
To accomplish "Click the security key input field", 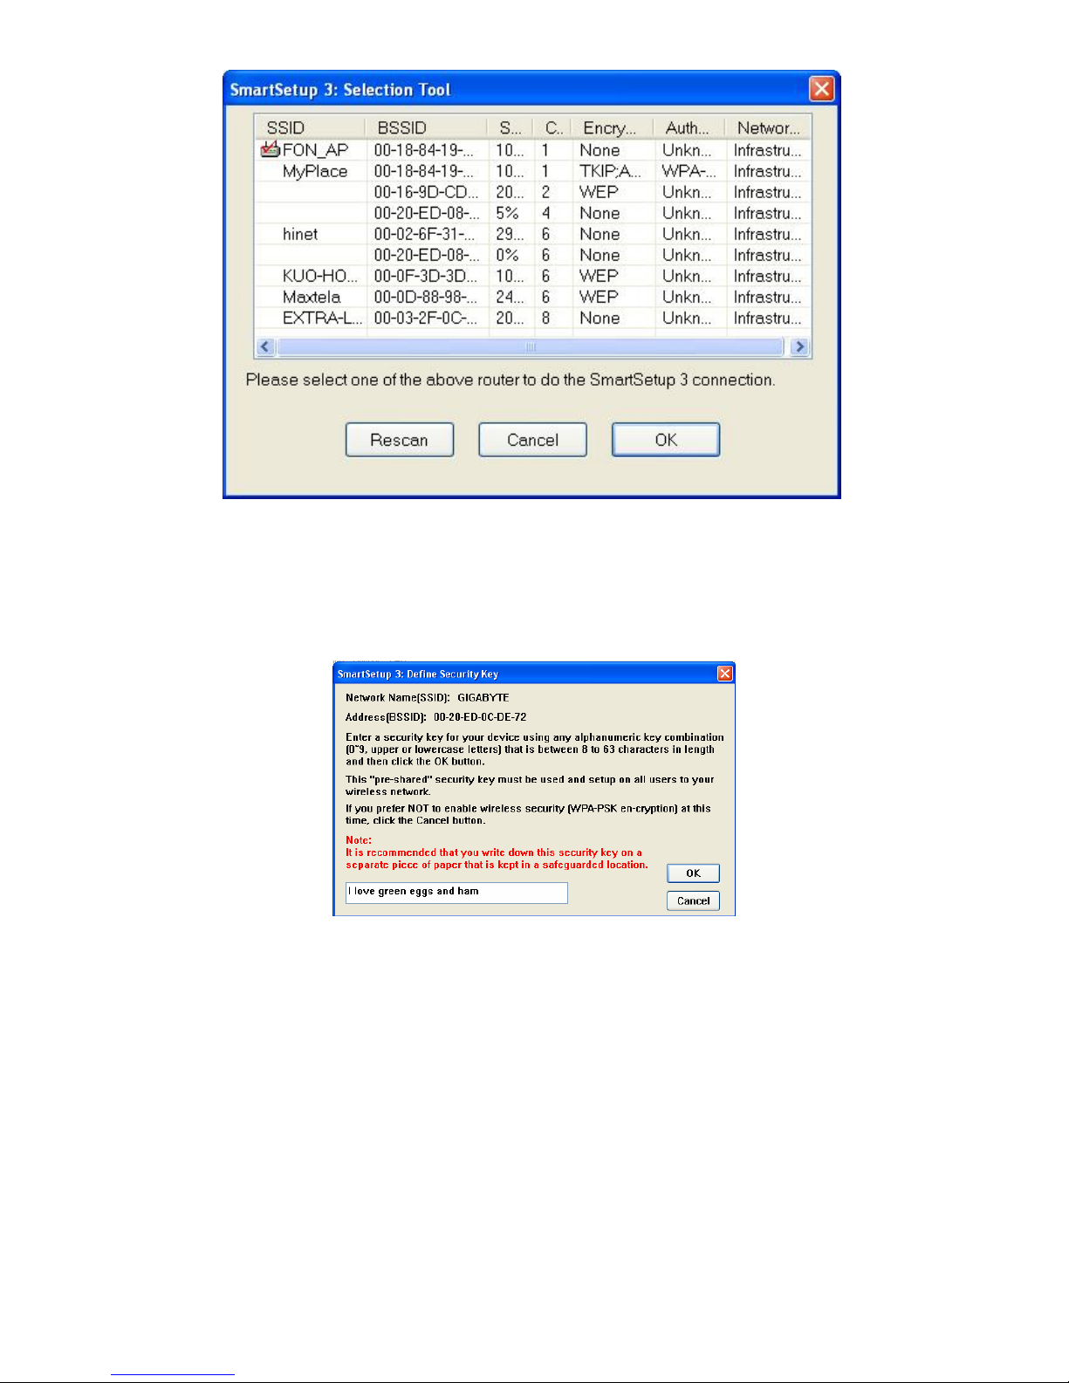I will (456, 892).
